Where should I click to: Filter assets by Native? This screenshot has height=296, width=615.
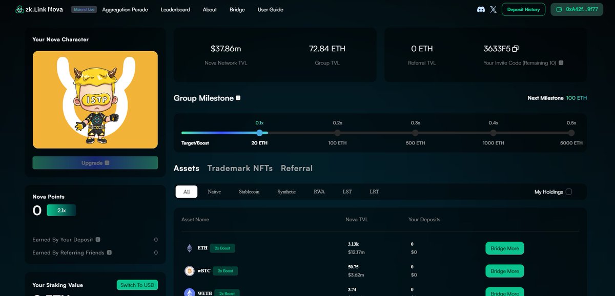tap(214, 192)
